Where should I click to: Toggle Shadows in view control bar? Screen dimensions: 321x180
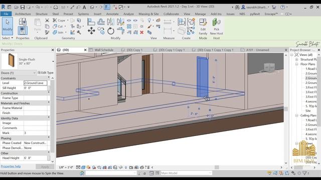(x=94, y=167)
